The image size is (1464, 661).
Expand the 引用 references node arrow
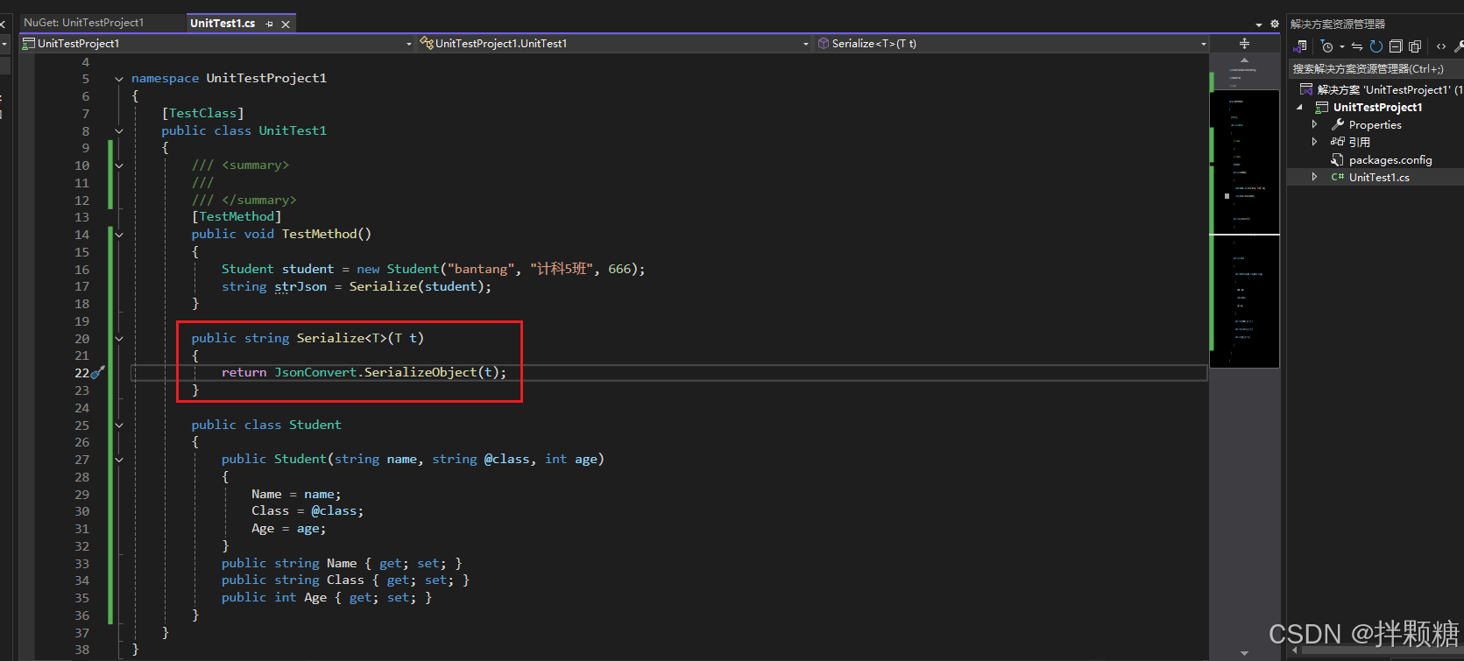[1314, 142]
